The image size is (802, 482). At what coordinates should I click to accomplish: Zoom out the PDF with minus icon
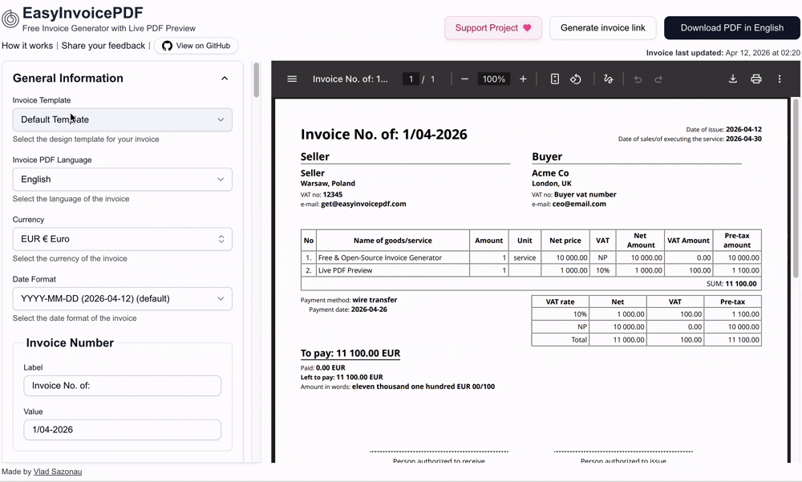464,79
